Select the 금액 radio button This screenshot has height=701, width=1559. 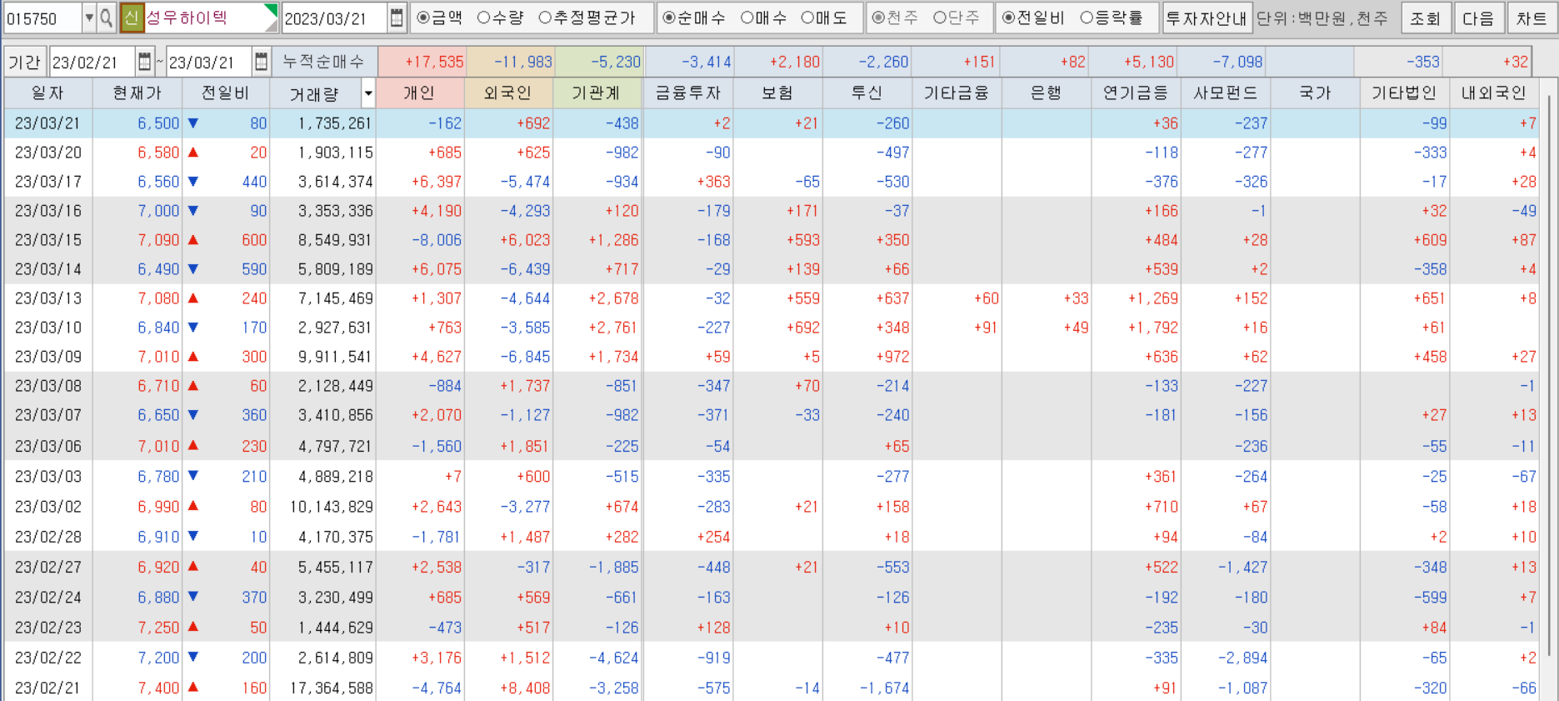coord(423,18)
